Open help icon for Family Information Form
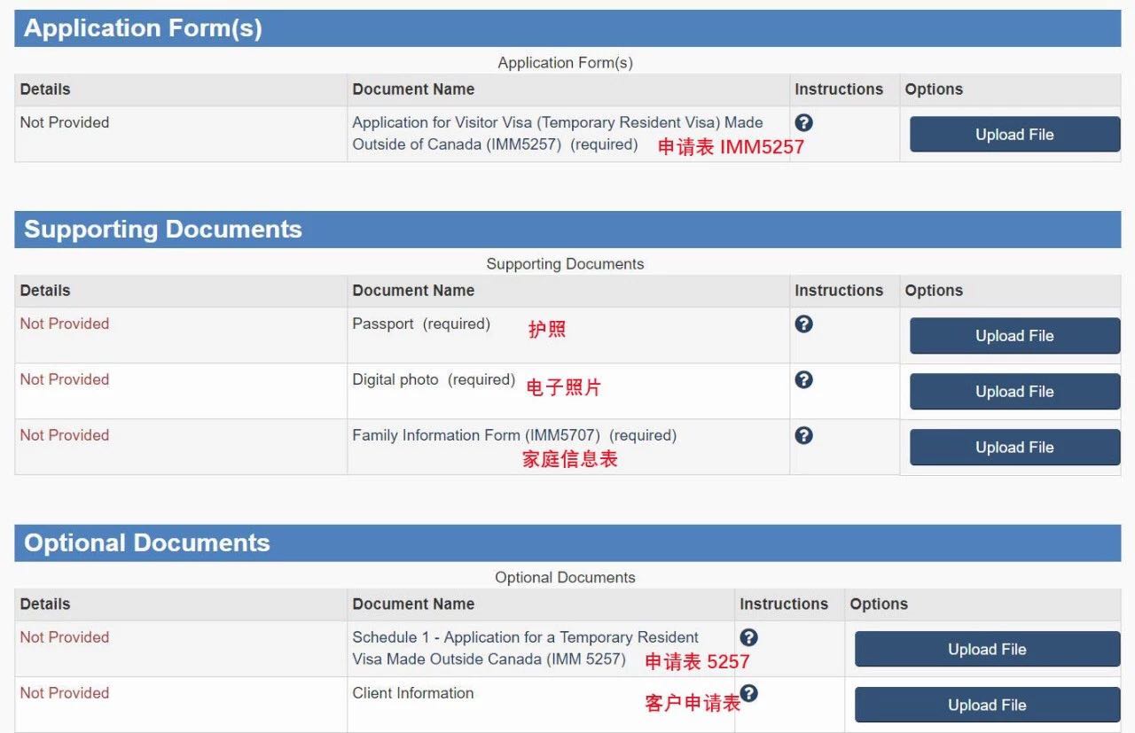Screen dimensions: 1135x733 (x=804, y=436)
